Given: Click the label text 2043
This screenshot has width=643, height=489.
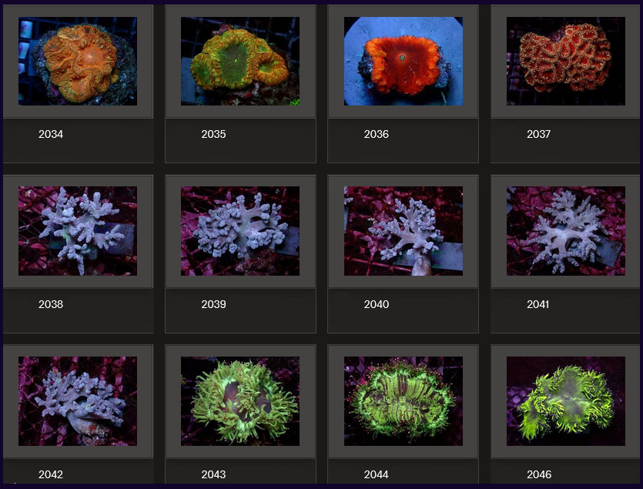Looking at the screenshot, I should tap(213, 474).
